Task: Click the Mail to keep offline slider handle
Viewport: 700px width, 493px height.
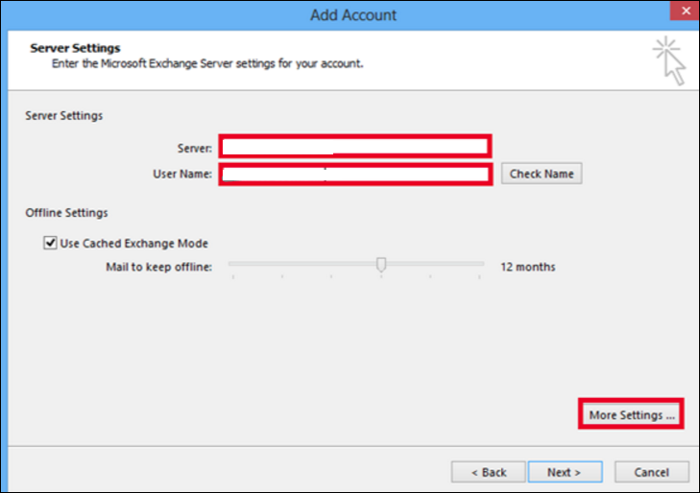Action: click(x=381, y=265)
